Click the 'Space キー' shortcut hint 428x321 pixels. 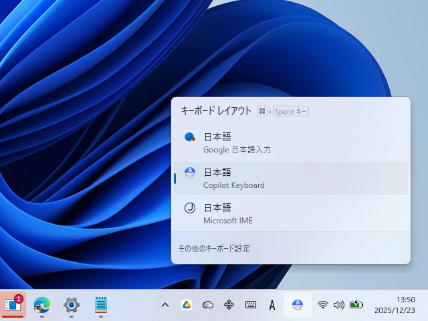coord(291,112)
